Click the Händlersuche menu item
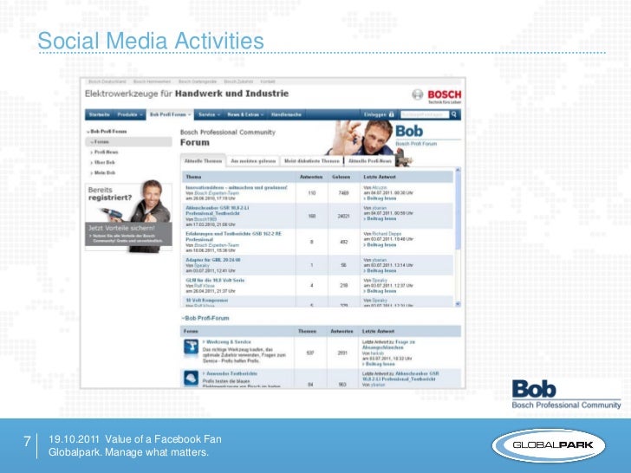Screen dimensions: 631x473 pos(286,114)
